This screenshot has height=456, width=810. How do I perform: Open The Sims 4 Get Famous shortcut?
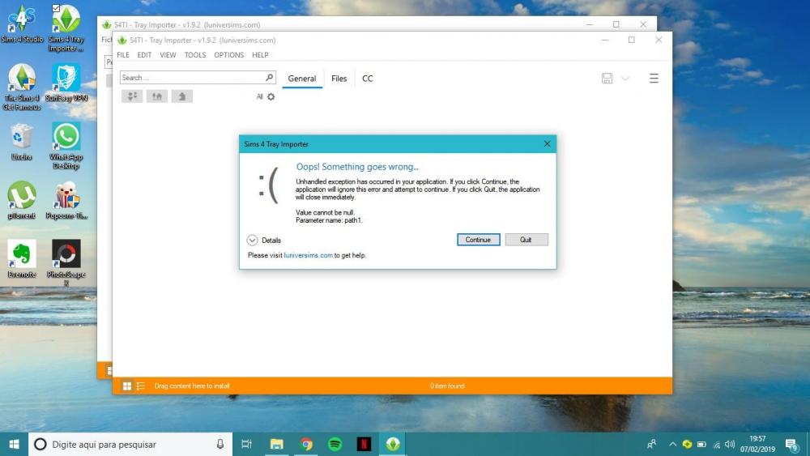pos(22,87)
